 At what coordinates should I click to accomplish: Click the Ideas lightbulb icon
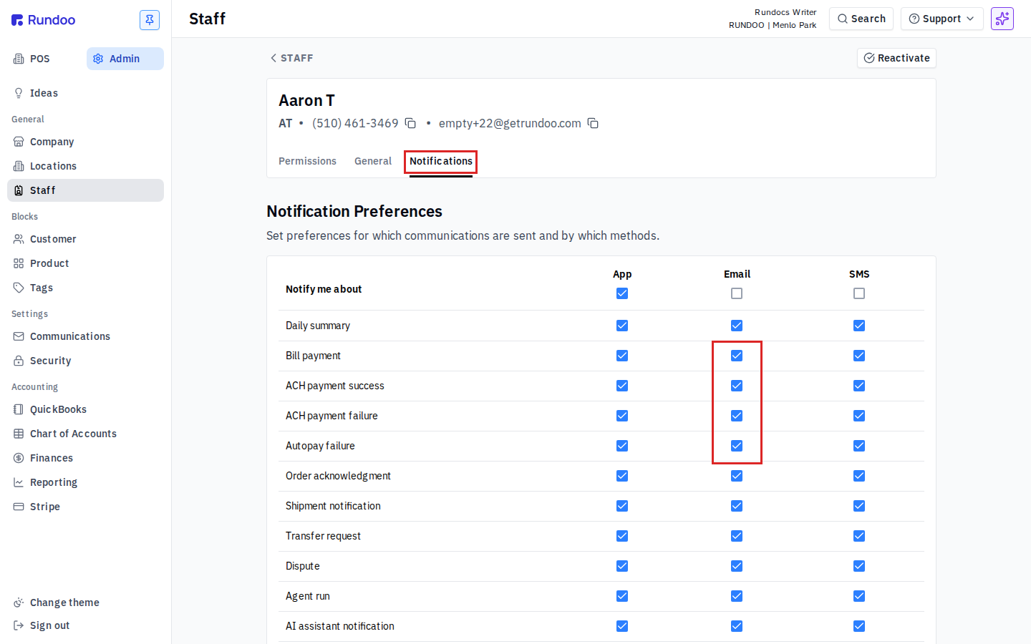19,93
